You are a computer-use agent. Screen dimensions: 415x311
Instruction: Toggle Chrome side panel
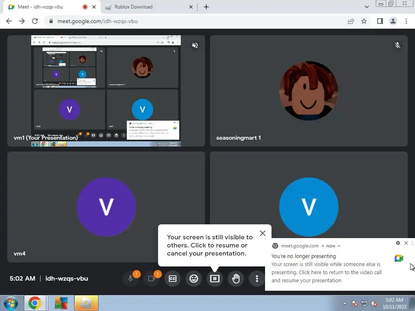pyautogui.click(x=380, y=21)
